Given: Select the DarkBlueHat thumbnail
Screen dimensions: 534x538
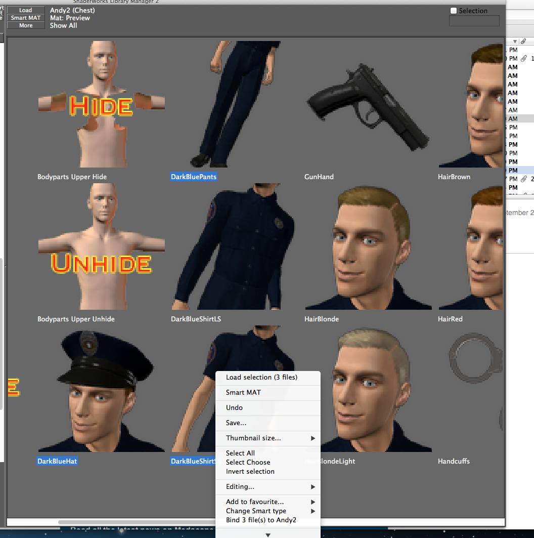Looking at the screenshot, I should (101, 389).
